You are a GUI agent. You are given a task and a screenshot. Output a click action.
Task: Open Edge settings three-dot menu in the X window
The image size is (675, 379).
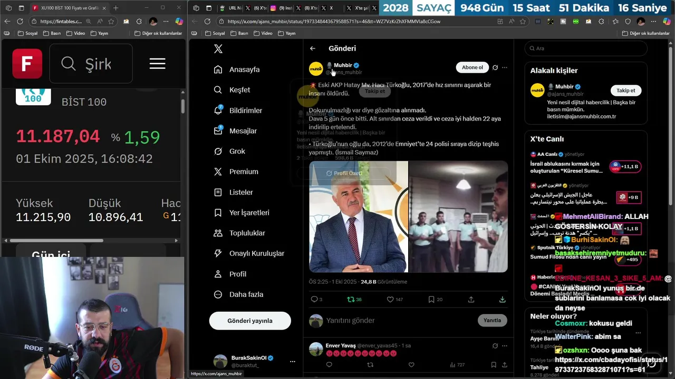coord(654,22)
